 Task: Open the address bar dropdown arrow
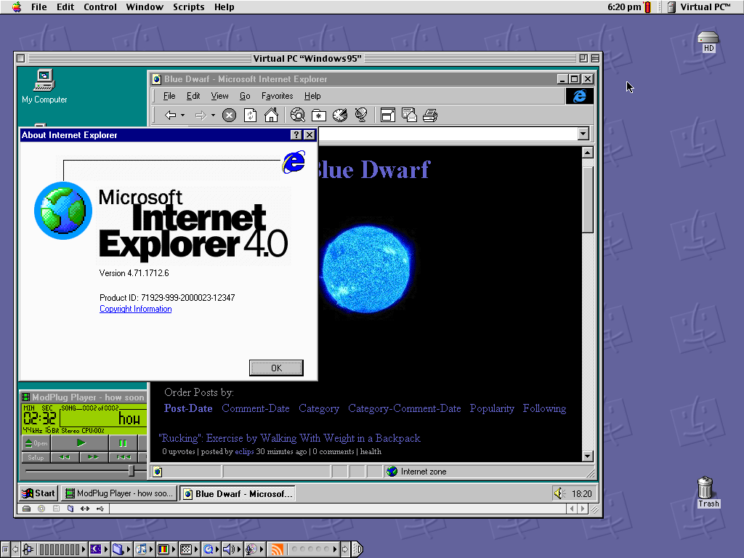point(583,134)
